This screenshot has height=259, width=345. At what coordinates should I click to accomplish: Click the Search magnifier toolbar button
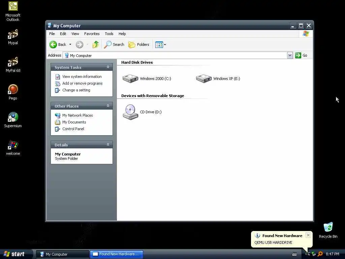(114, 45)
